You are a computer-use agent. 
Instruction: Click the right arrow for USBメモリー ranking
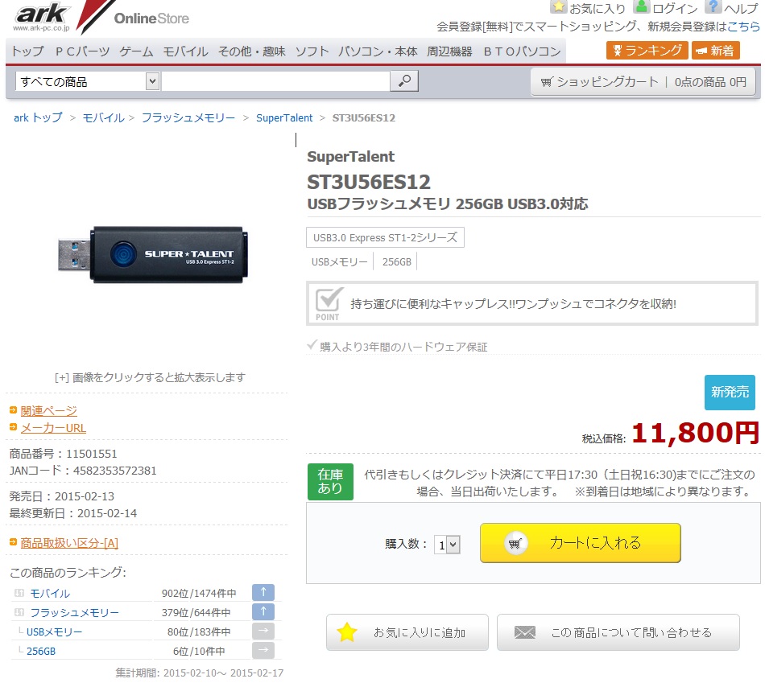[263, 631]
